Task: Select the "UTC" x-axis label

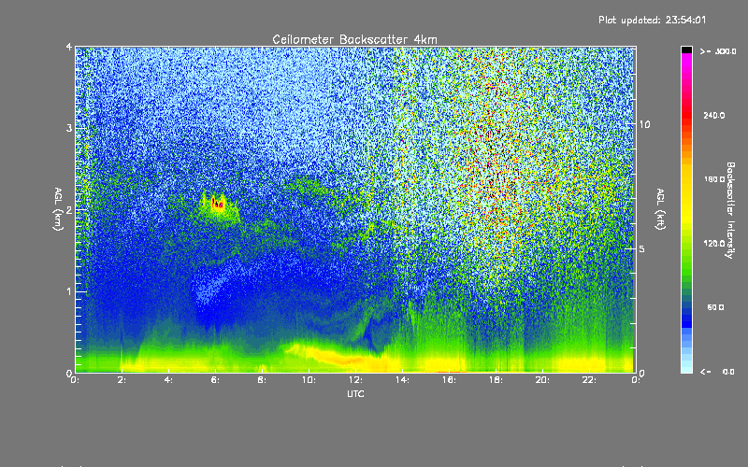Action: [355, 393]
